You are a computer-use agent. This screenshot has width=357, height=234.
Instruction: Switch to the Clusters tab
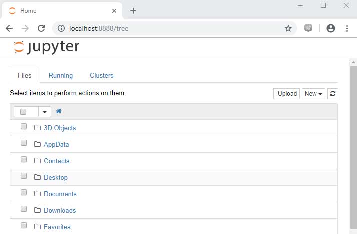102,76
